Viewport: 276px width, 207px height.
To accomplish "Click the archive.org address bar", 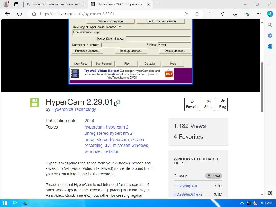I will point(77,14).
